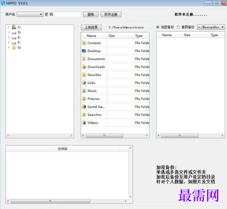Click the D: drive icon
This screenshot has height=209, width=227.
click(x=14, y=33)
